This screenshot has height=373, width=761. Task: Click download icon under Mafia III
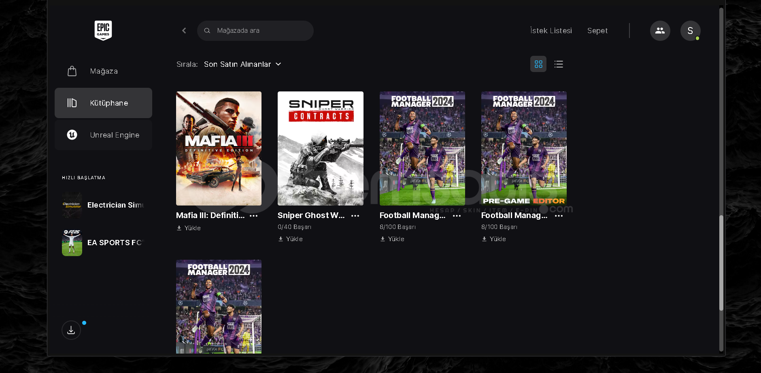(179, 228)
